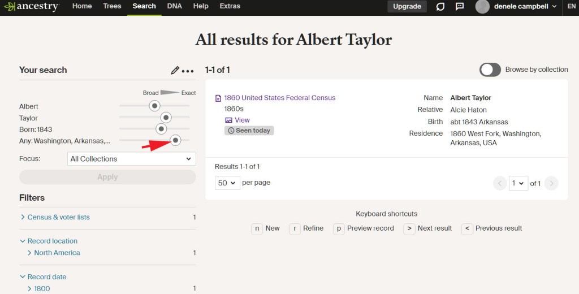
Task: Open the 50 per page dropdown
Action: [227, 183]
